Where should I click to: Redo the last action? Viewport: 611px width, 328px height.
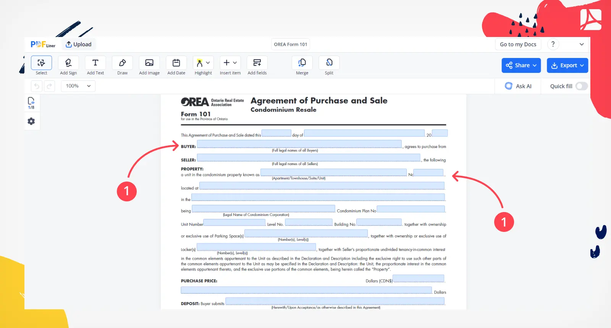click(x=49, y=86)
